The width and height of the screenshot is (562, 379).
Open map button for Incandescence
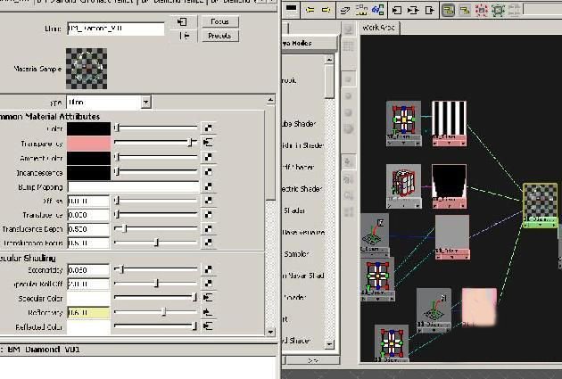(x=208, y=172)
